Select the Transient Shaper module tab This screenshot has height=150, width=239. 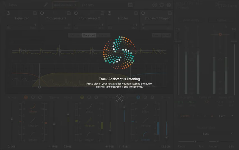(157, 18)
